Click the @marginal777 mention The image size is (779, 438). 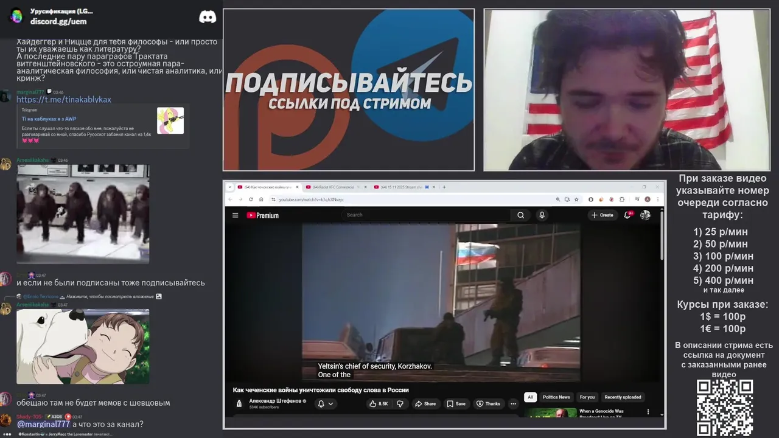43,424
